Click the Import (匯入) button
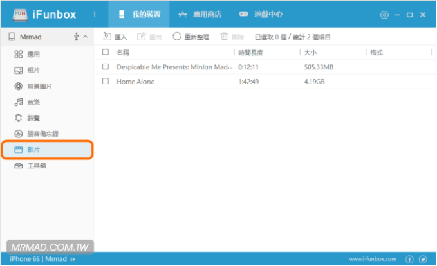This screenshot has width=437, height=266. click(115, 37)
